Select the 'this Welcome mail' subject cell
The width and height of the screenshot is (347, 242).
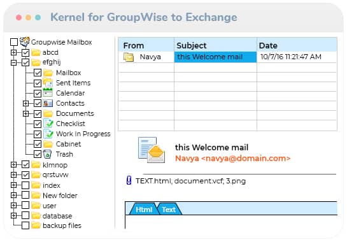(x=215, y=57)
